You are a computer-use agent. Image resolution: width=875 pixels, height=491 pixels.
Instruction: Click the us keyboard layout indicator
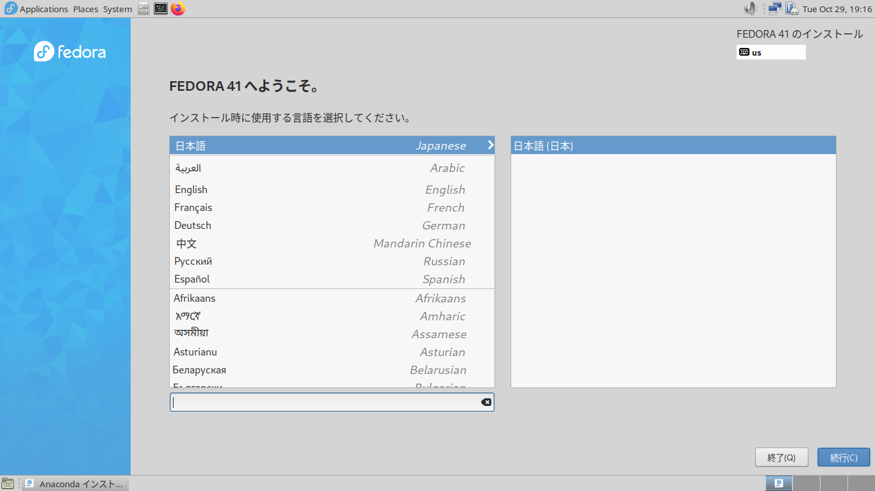tap(771, 52)
